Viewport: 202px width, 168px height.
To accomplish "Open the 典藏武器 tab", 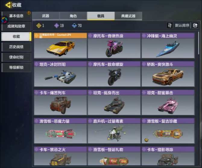I will click(128, 16).
